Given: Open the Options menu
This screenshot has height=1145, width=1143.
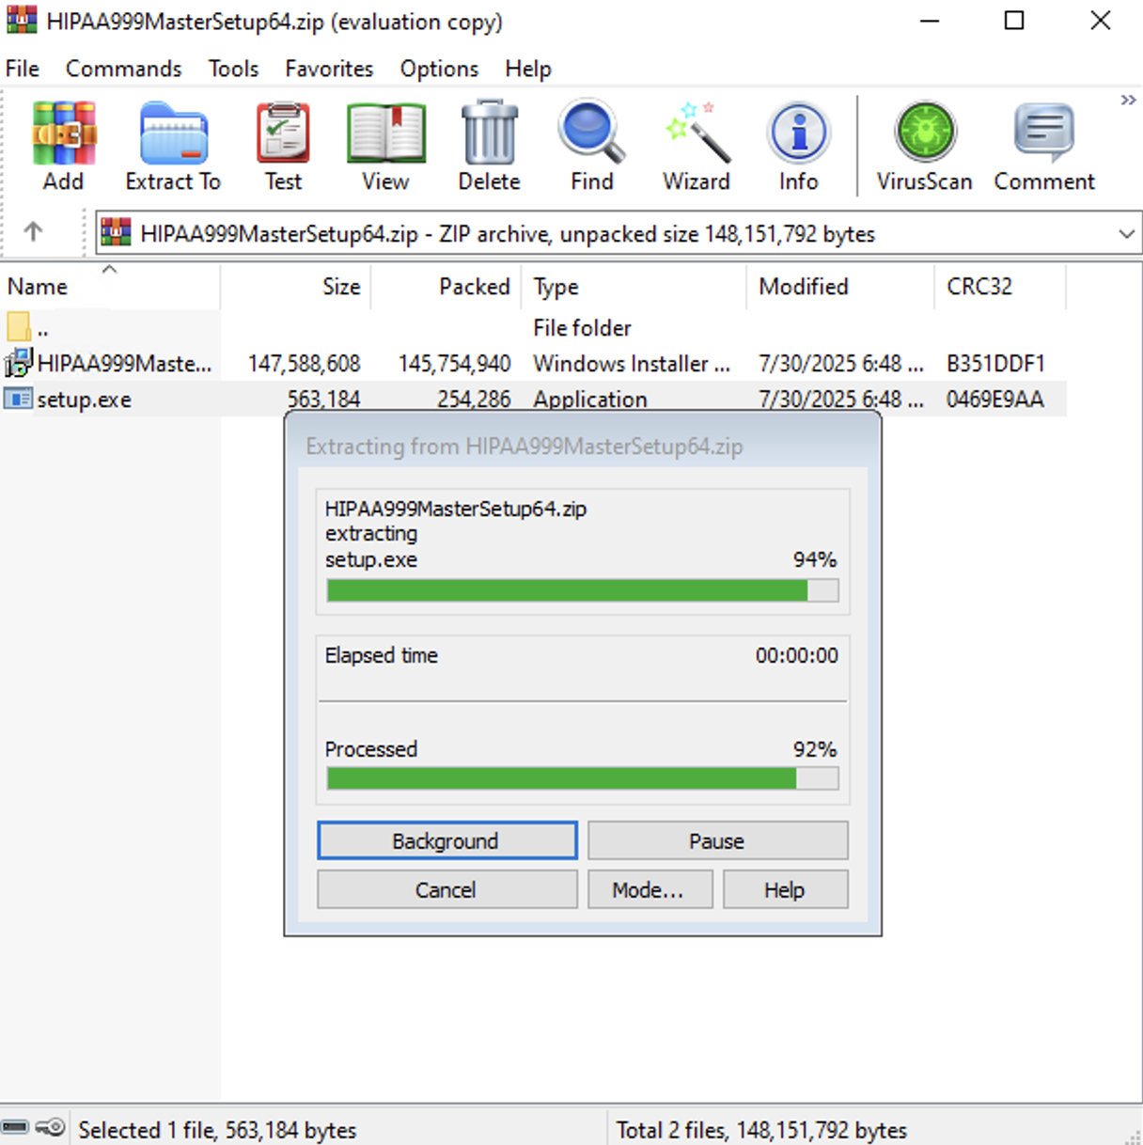Looking at the screenshot, I should 439,69.
